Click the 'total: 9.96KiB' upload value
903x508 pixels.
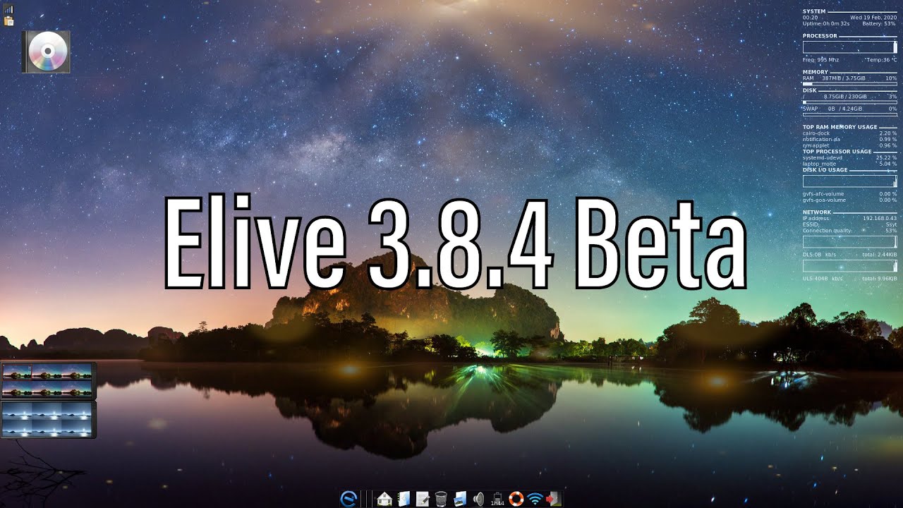point(880,279)
